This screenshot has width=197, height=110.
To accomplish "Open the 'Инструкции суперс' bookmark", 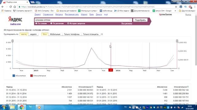I will coord(88,11).
